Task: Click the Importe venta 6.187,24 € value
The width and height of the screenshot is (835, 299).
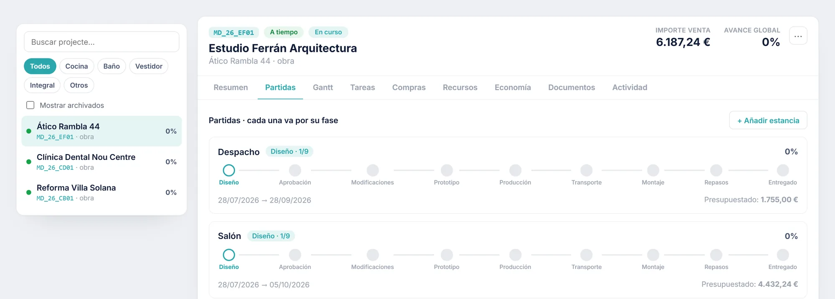Action: point(683,42)
